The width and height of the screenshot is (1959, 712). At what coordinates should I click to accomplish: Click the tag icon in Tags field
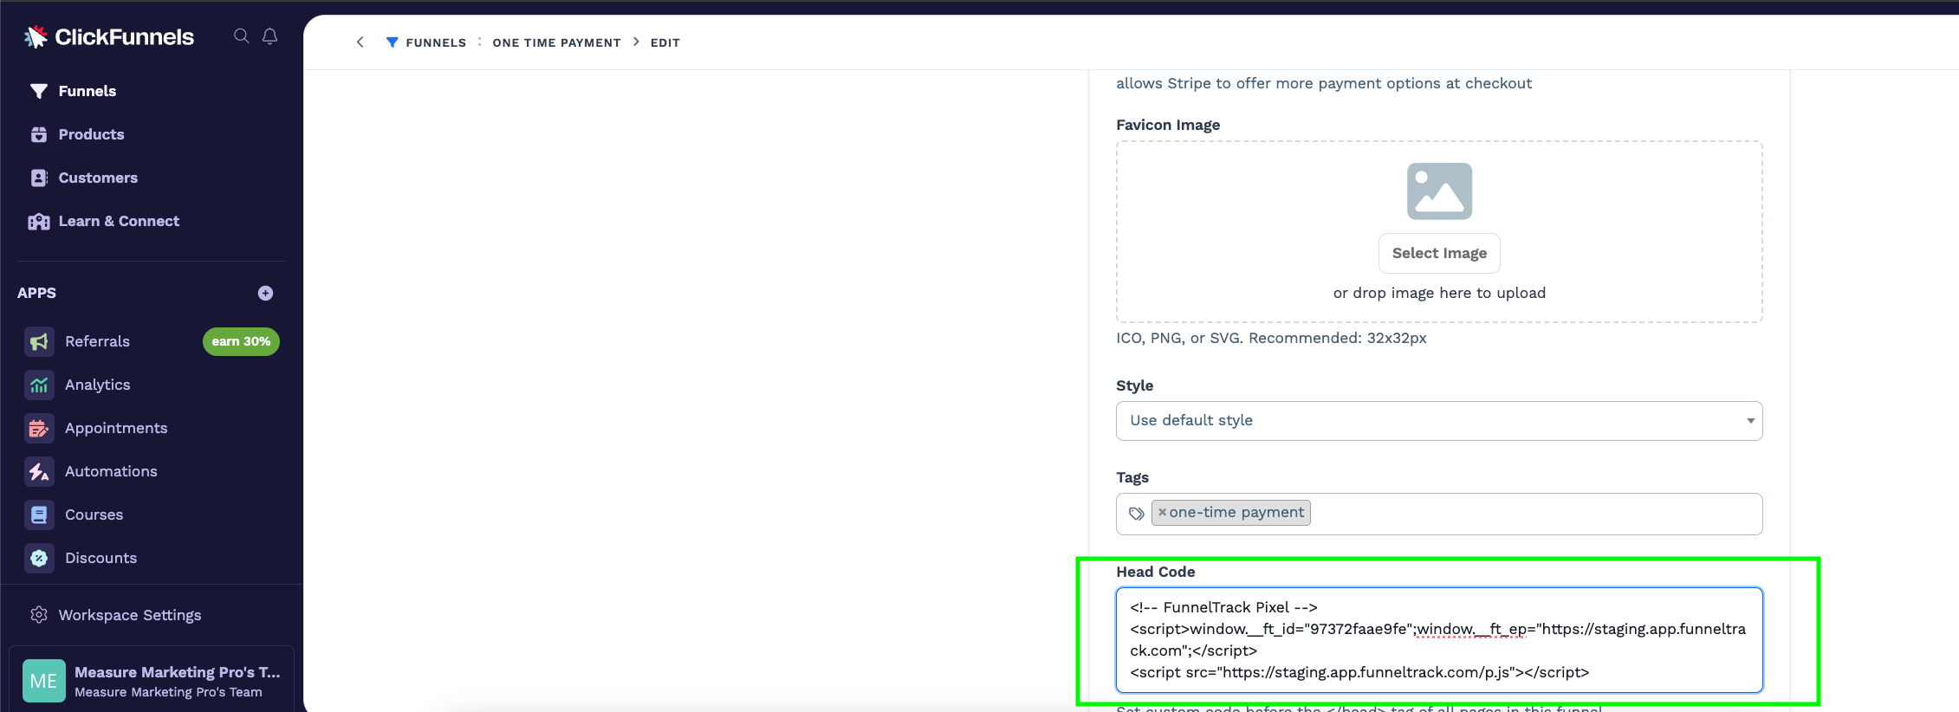pyautogui.click(x=1137, y=514)
